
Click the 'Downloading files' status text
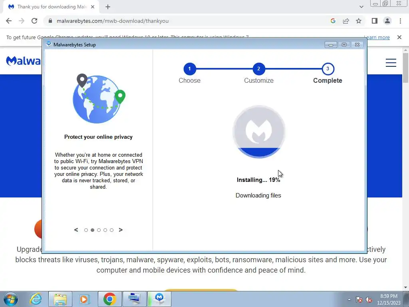coord(258,195)
